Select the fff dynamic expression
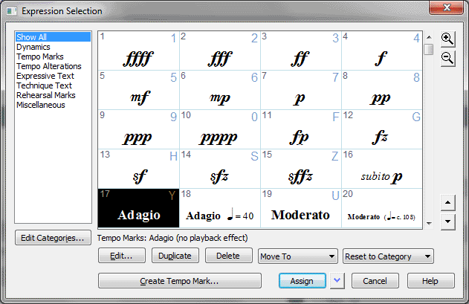Screen dimensions: 469x304 pyautogui.click(x=220, y=51)
